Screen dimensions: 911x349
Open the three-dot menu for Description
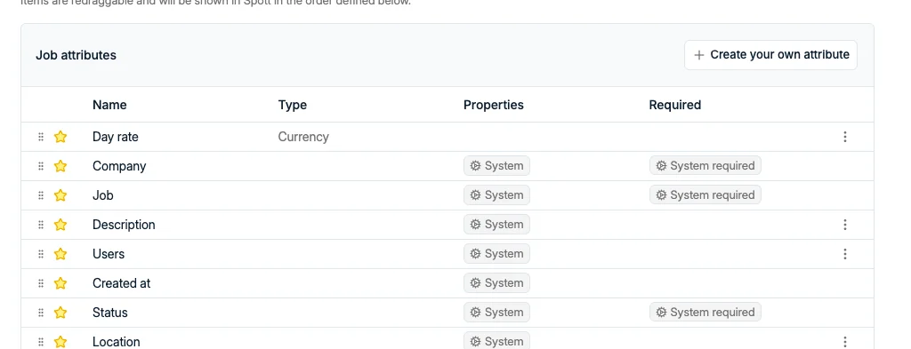click(845, 225)
